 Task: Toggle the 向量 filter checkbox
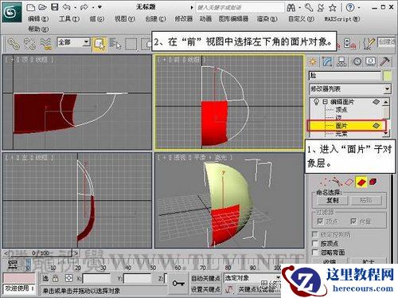(x=353, y=221)
